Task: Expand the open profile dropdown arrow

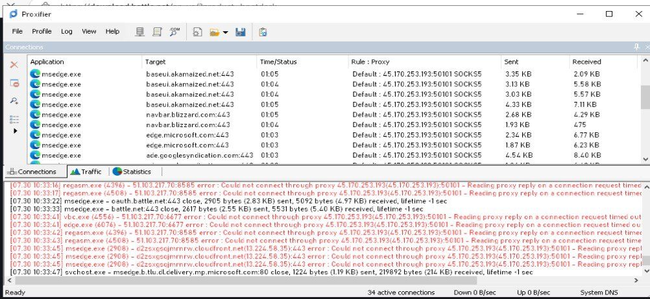Action: pos(225,32)
